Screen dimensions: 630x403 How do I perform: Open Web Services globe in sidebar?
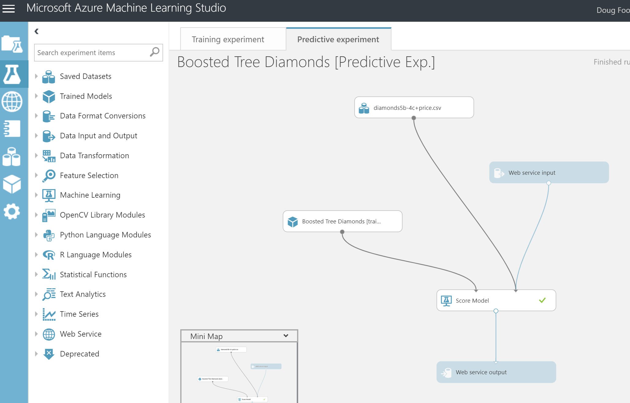point(12,102)
